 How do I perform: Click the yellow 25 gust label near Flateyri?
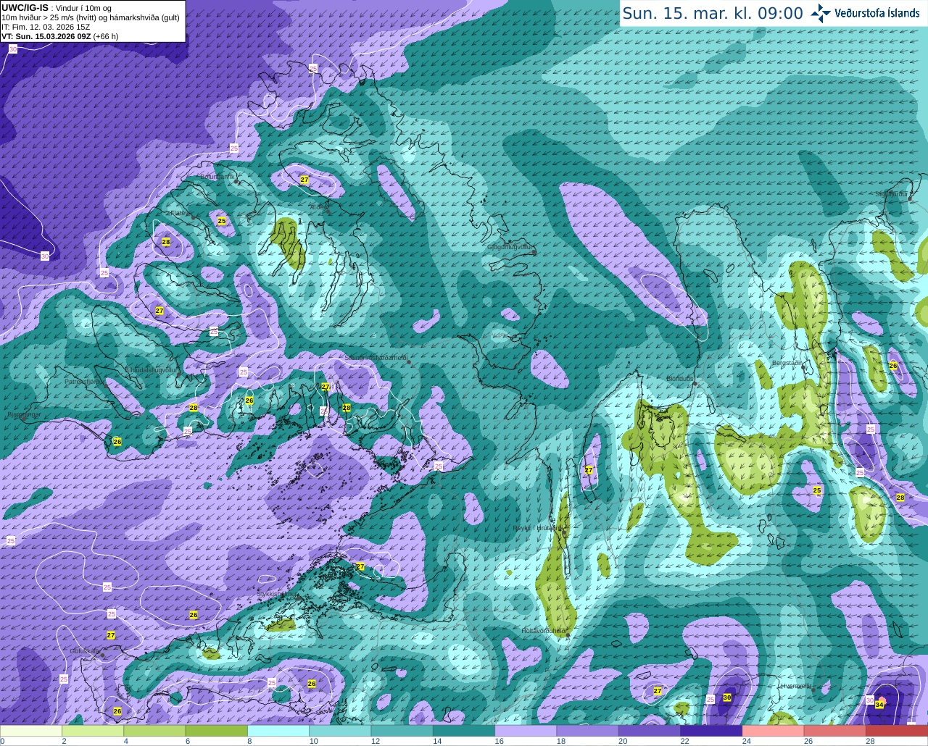(222, 222)
